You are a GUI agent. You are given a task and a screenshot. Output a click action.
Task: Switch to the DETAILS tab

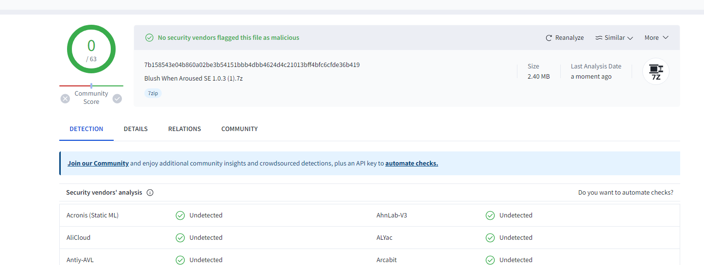tap(136, 129)
